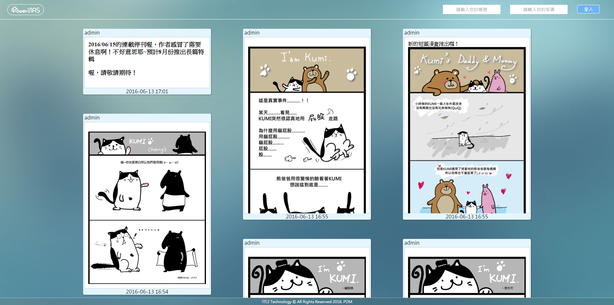Click the ITE2 Technology copyright footer text
The image size is (614, 305).
click(x=307, y=301)
